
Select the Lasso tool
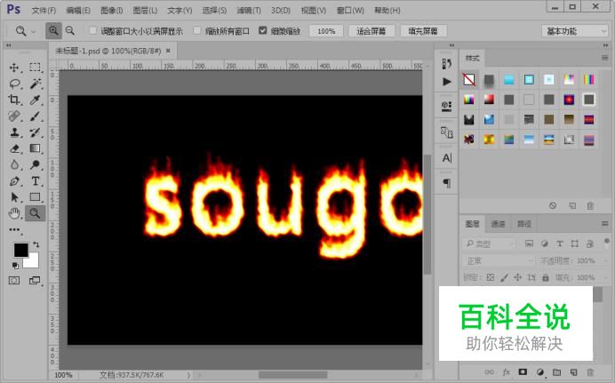pos(14,84)
